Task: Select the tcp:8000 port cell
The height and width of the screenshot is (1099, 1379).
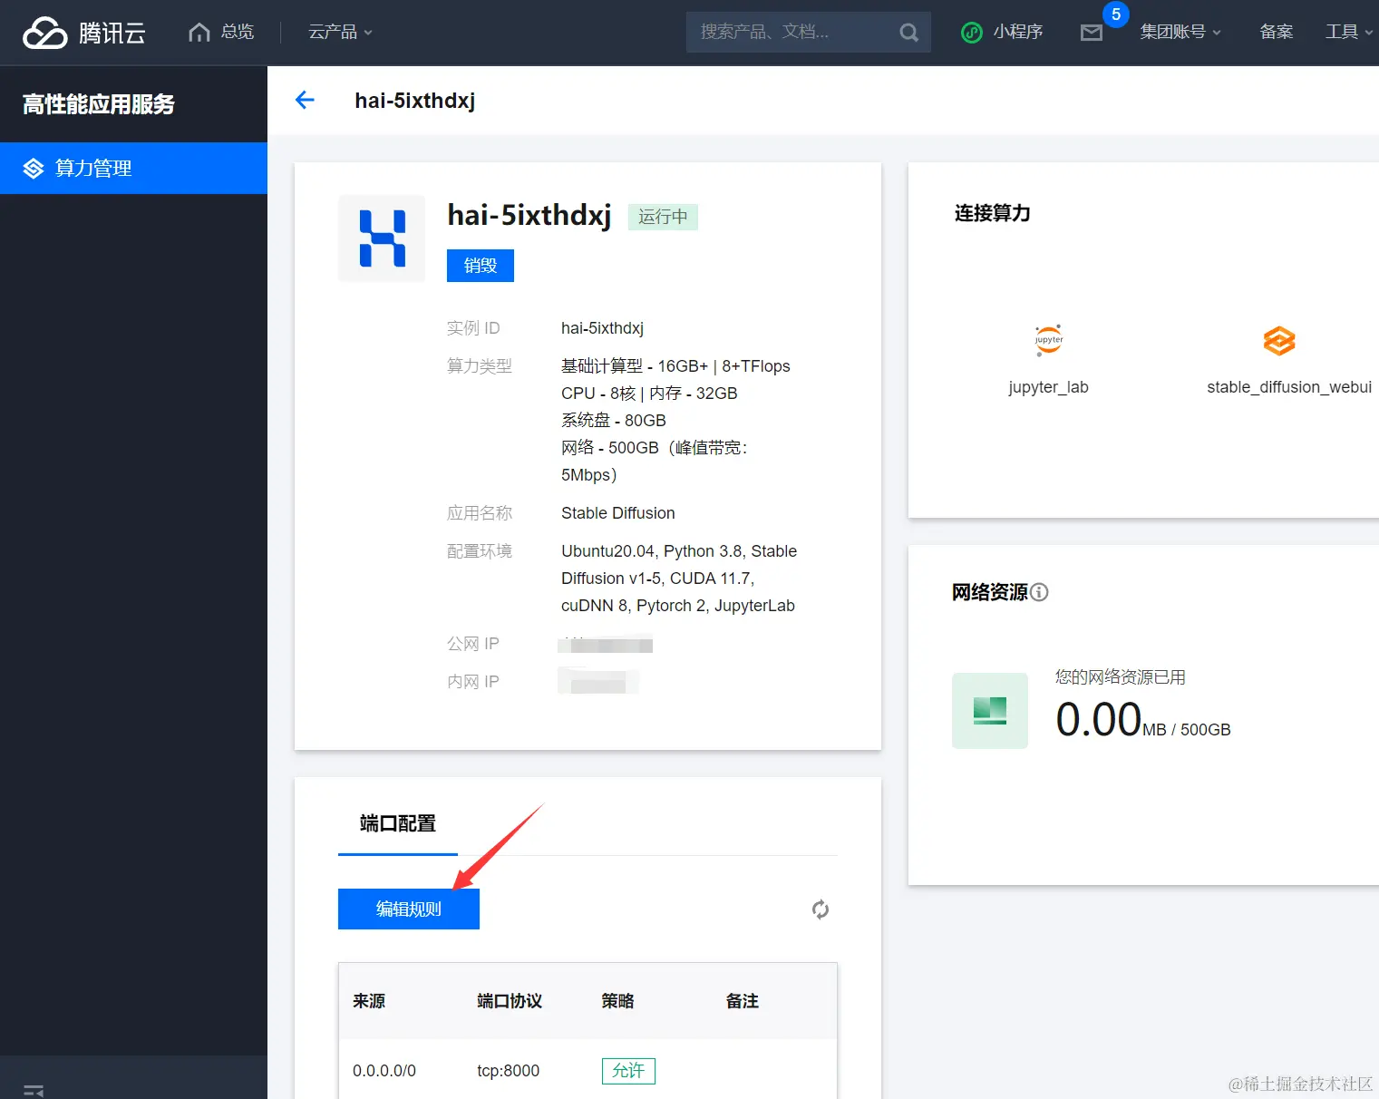Action: point(509,1071)
